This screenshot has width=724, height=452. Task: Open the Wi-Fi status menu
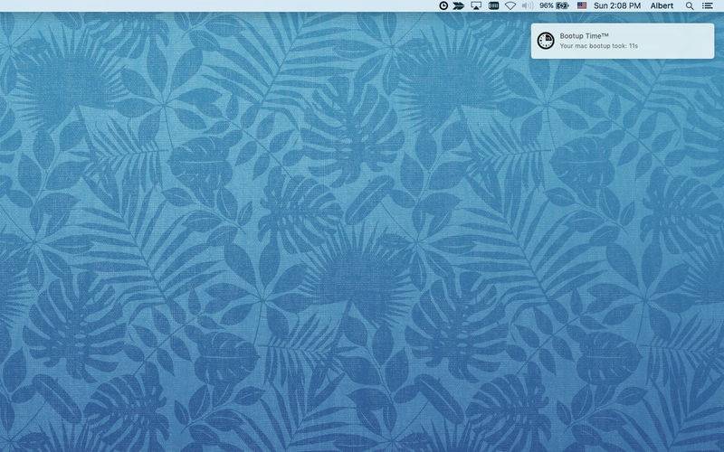tap(510, 5)
